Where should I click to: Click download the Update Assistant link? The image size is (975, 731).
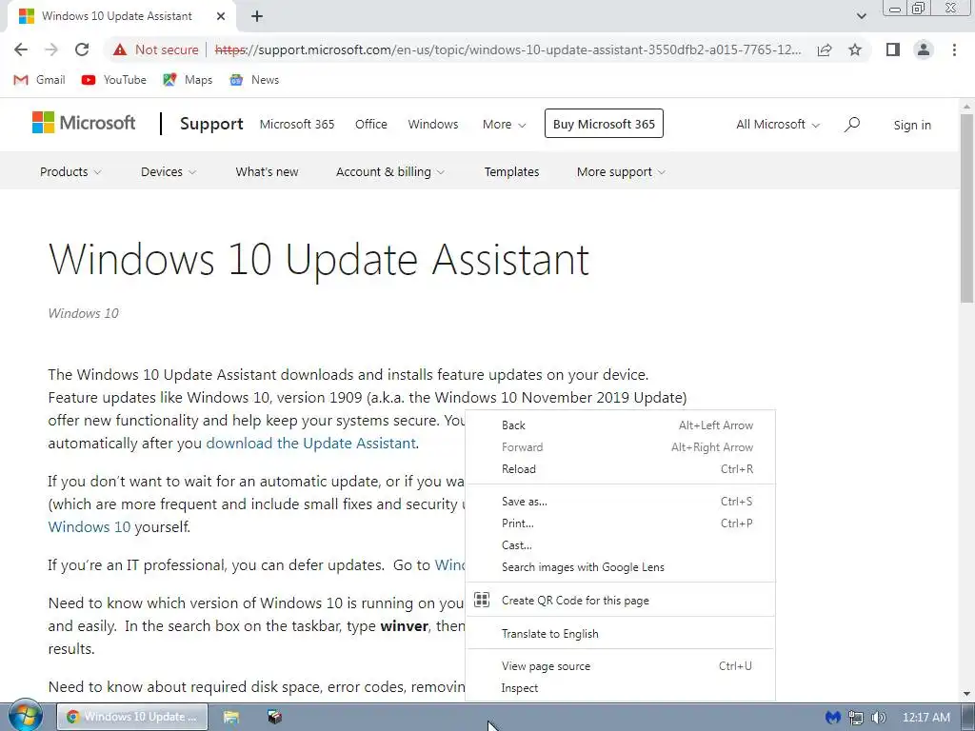pyautogui.click(x=311, y=444)
